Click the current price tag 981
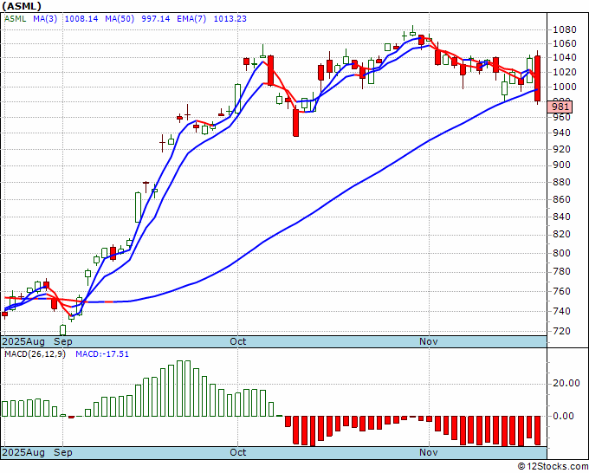This screenshot has height=473, width=589. [x=560, y=107]
